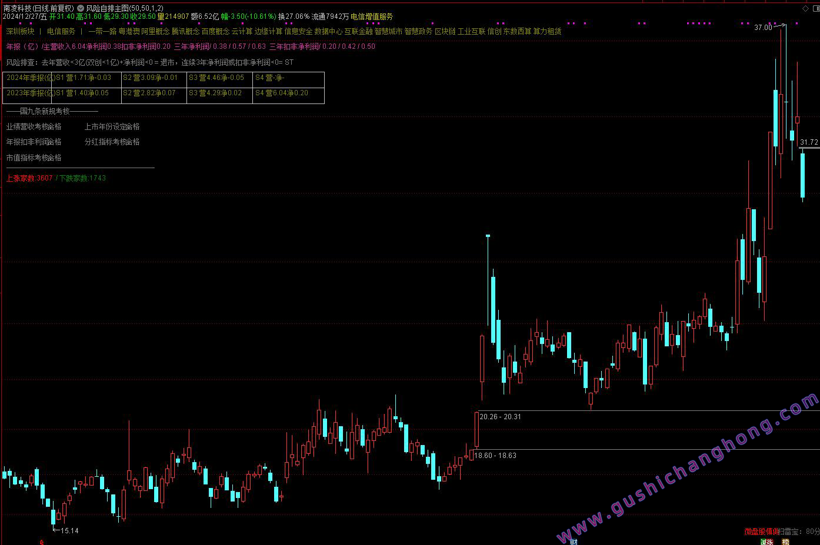The width and height of the screenshot is (820, 545).
Task: Click the 31.72 price level label
Action: pos(809,142)
